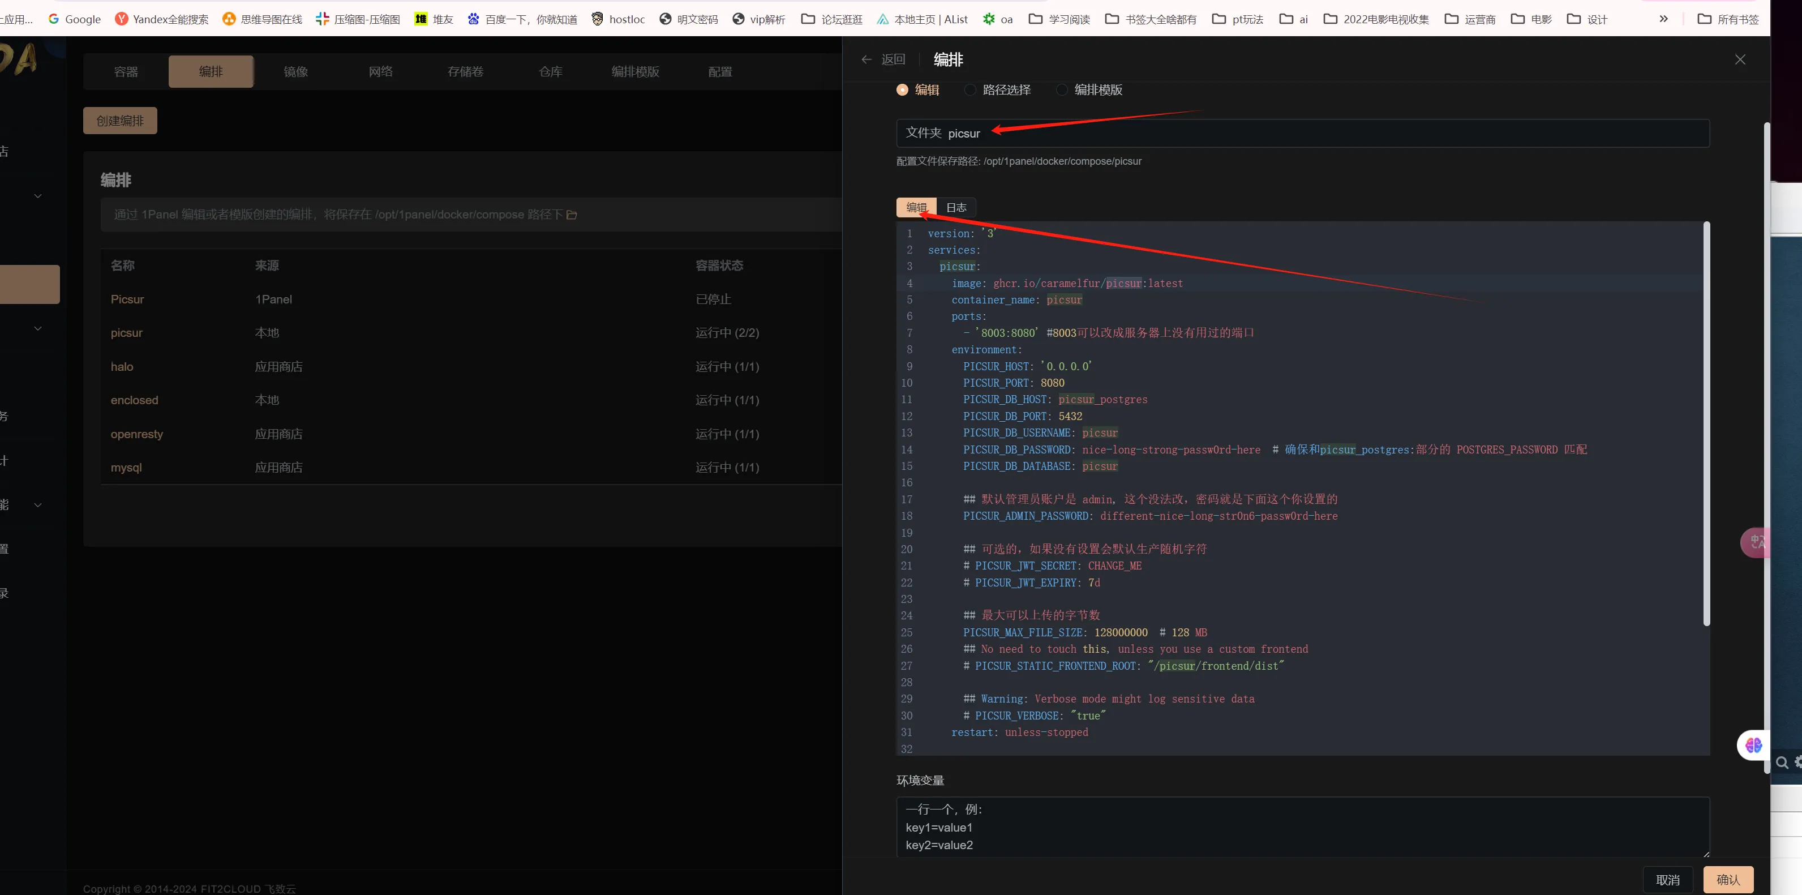1802x895 pixels.
Task: Open the Google bookmark
Action: (x=75, y=19)
